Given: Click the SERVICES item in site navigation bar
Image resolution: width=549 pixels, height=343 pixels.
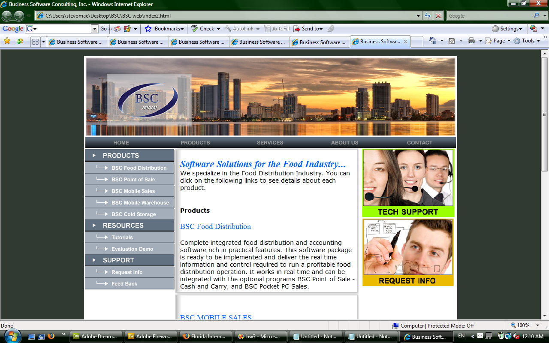Looking at the screenshot, I should (x=270, y=143).
